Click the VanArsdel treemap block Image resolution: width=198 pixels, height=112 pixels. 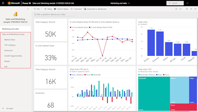coord(154,94)
